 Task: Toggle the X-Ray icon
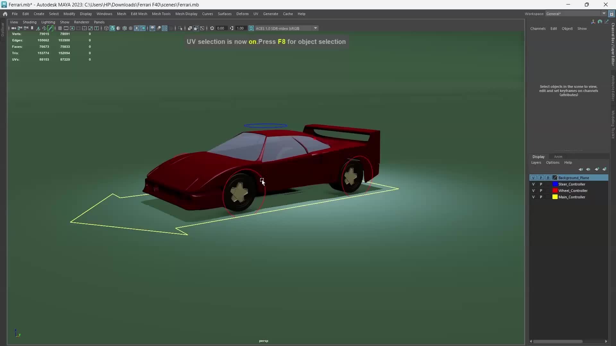190,28
